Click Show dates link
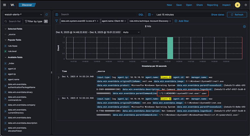 point(217,15)
